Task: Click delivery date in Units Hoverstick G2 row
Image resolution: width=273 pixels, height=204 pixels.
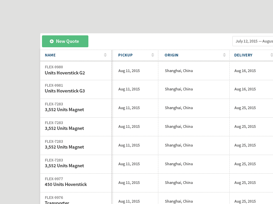Action: tap(245, 71)
